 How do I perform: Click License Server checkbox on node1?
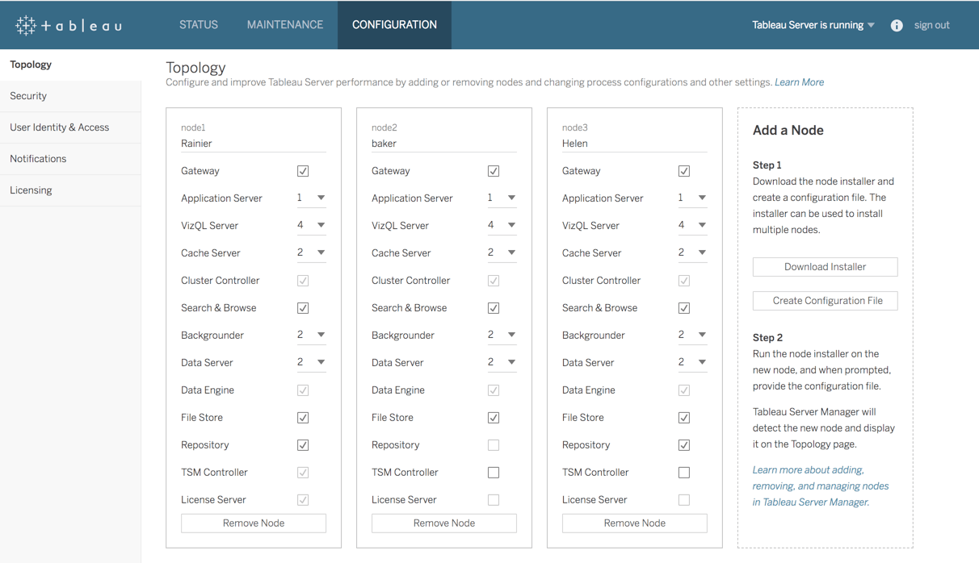tap(303, 500)
